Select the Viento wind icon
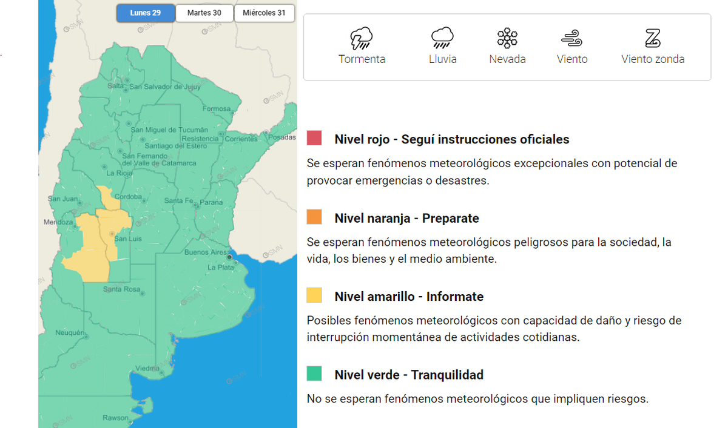728x428 pixels. (x=572, y=39)
